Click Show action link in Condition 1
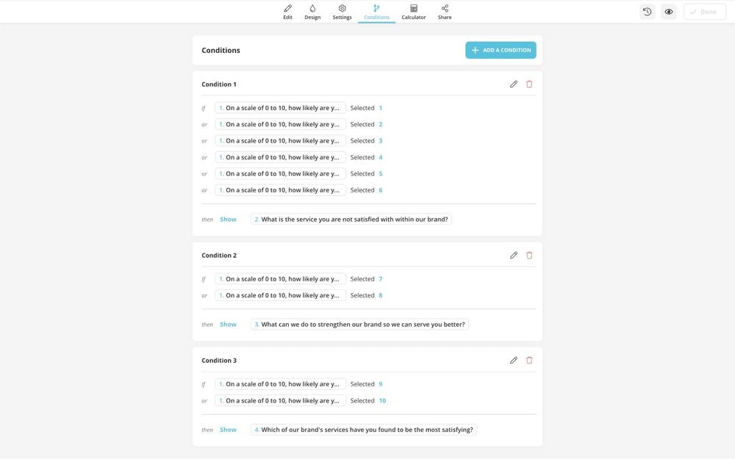Screen dimensions: 735x459 click(x=228, y=220)
